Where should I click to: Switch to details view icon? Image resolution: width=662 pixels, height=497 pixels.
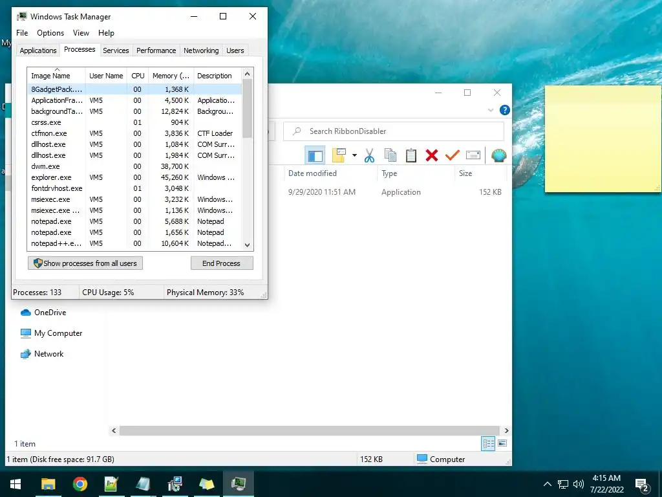point(489,443)
